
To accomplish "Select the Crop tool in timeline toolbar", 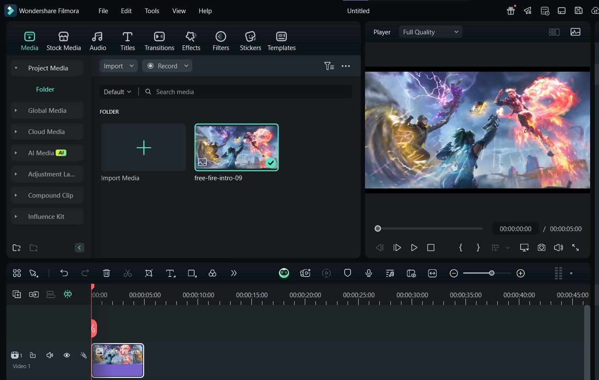I will click(x=149, y=273).
